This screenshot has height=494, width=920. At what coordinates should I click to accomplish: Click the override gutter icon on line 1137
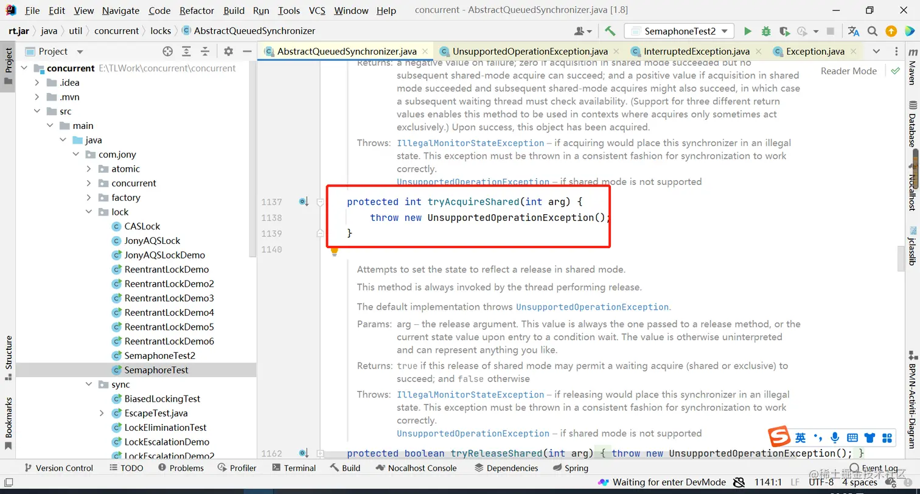point(304,201)
